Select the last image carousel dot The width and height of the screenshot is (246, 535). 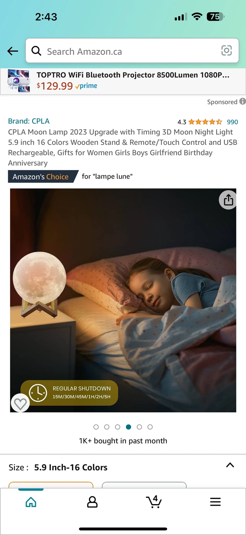tap(150, 427)
